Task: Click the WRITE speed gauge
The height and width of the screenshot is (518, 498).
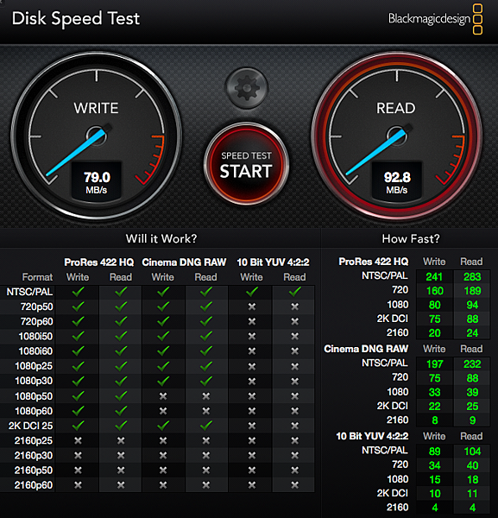Action: click(x=96, y=136)
